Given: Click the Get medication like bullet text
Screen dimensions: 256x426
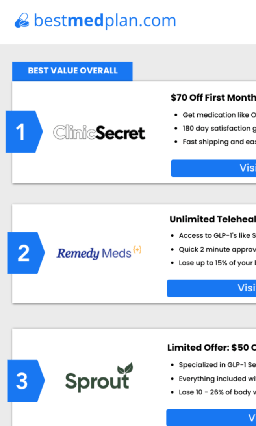Looking at the screenshot, I should point(219,115).
